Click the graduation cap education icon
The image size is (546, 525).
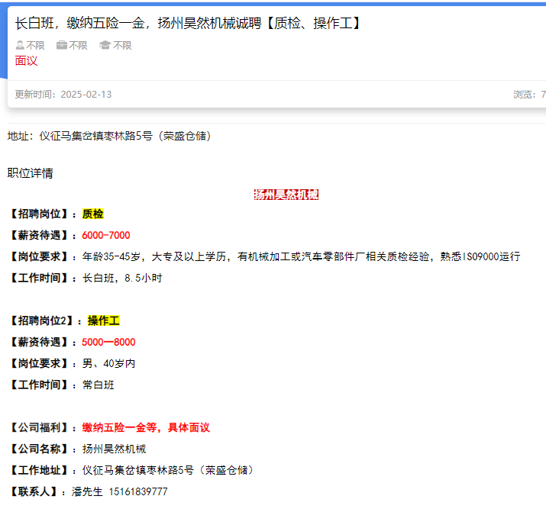click(105, 45)
